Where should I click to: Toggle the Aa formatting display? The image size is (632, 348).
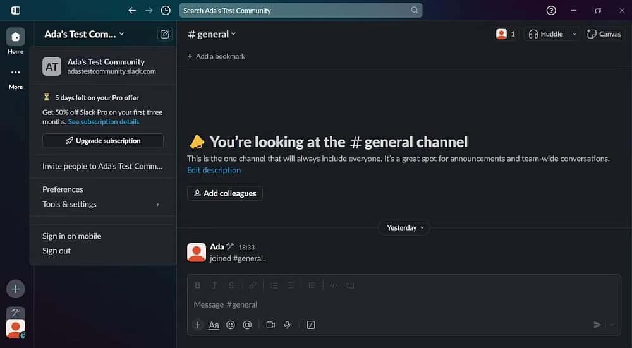pyautogui.click(x=214, y=325)
